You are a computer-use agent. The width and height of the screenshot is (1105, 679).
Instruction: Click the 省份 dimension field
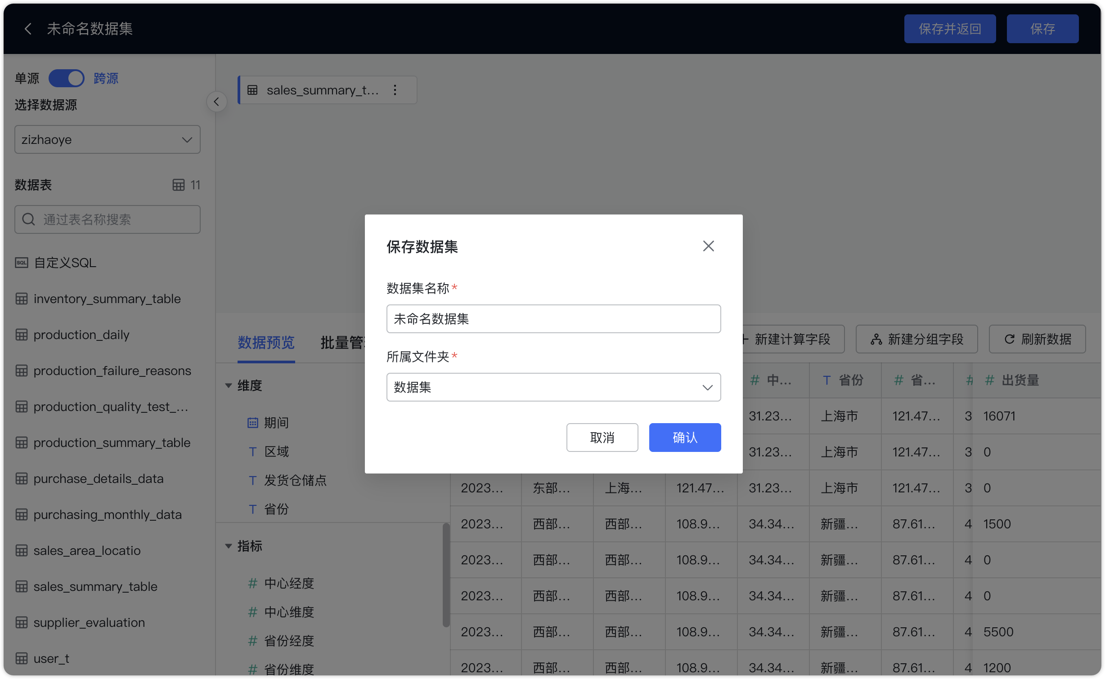276,509
